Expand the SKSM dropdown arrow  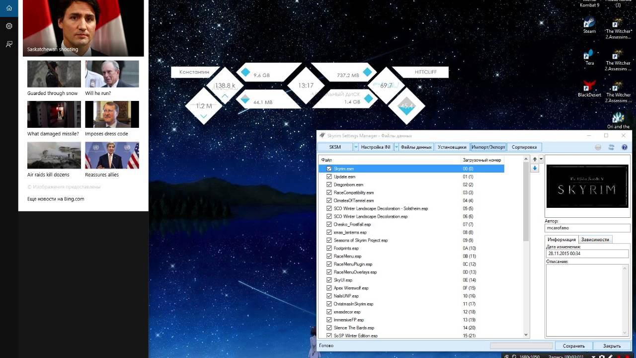coord(356,147)
